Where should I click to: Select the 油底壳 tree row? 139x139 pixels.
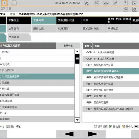coord(37,83)
